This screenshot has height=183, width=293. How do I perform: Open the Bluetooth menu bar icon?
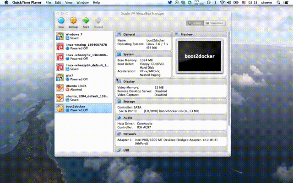tap(215, 2)
